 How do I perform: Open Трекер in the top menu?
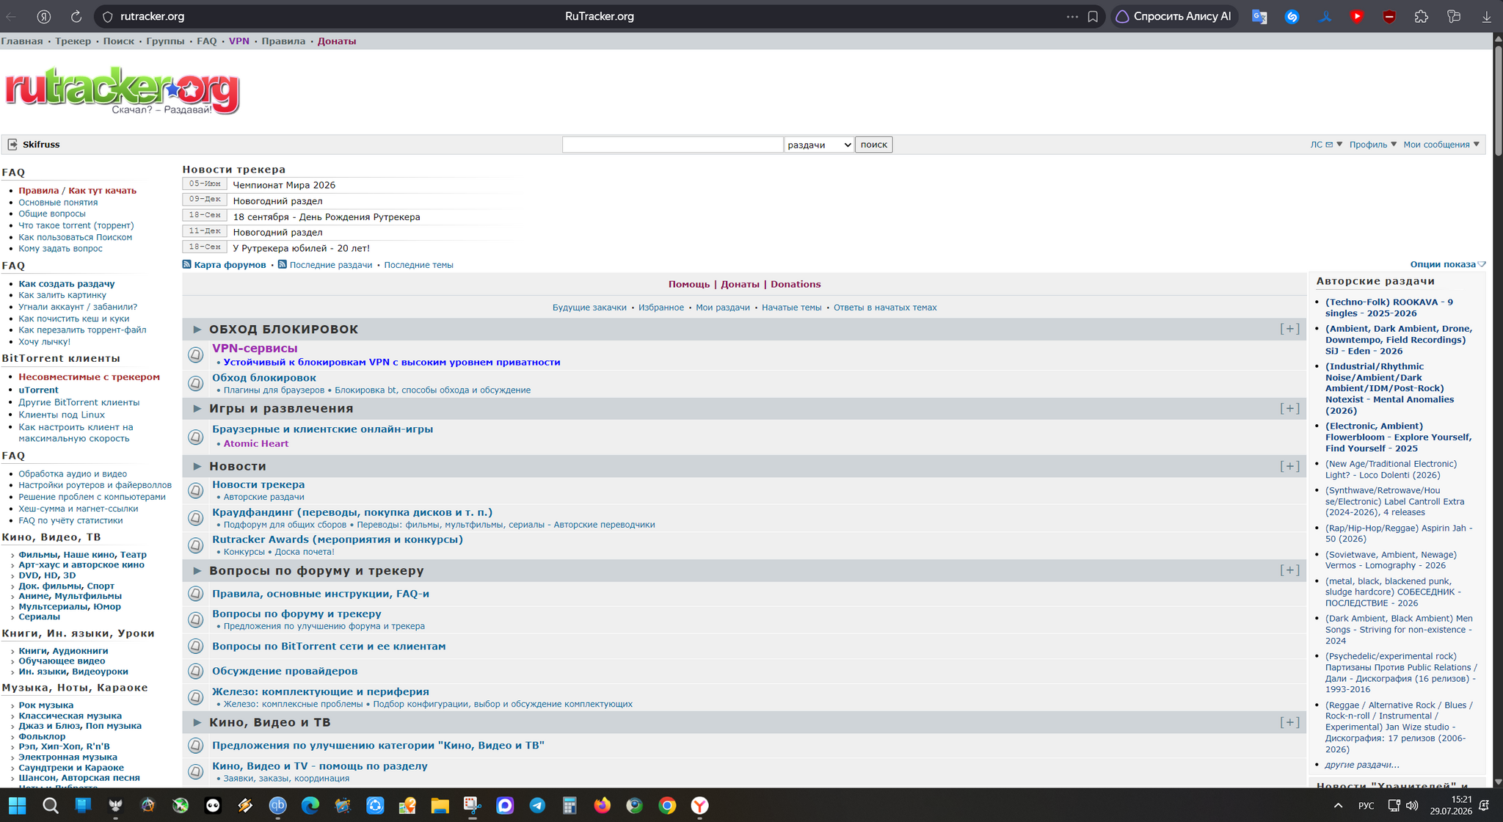click(73, 41)
